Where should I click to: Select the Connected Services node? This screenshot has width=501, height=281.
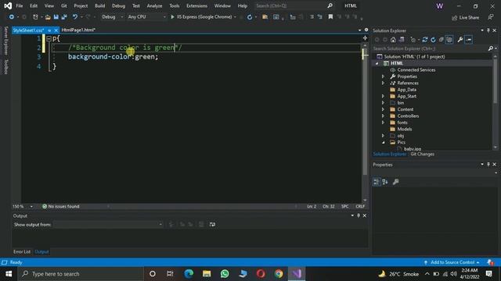tap(416, 69)
